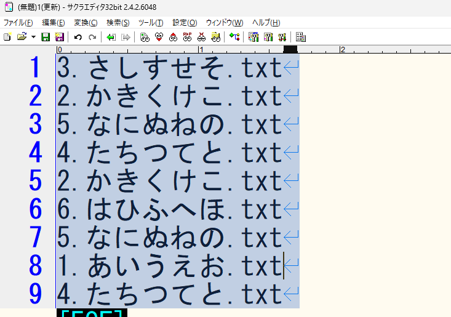This screenshot has width=451, height=317.
Task: Find previous with up-arrow binoculars icon
Action: point(173,37)
